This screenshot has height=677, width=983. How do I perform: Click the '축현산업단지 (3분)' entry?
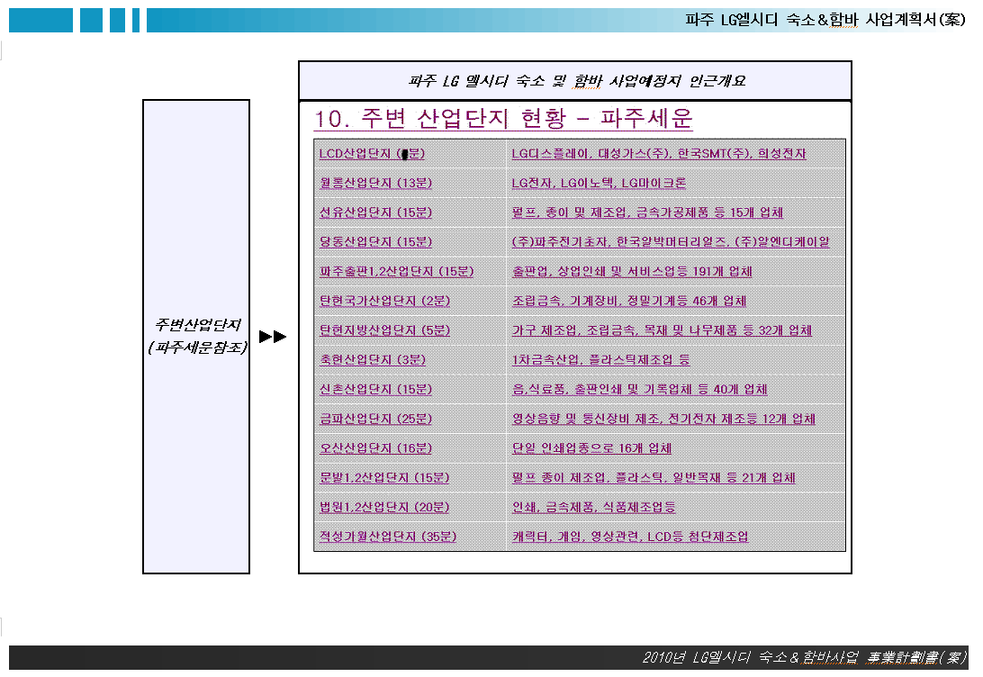(x=373, y=360)
